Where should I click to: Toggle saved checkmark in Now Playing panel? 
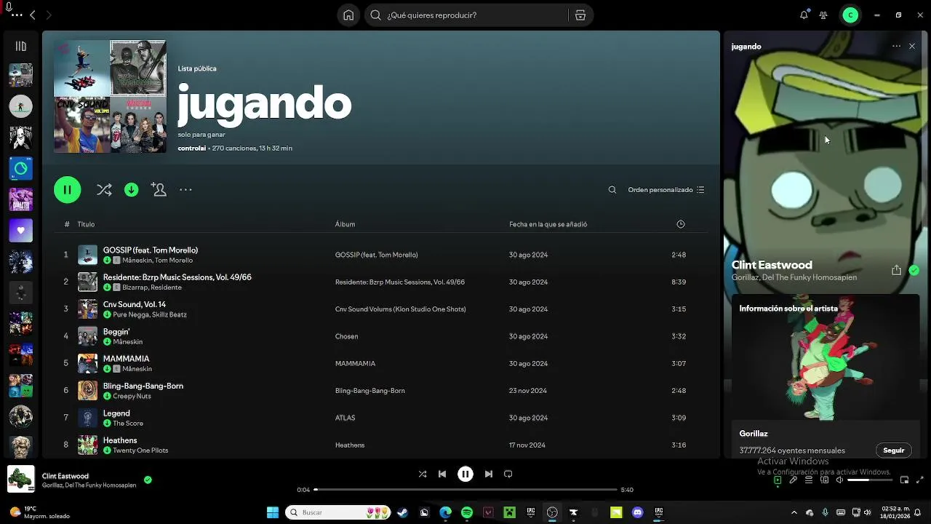[914, 270]
